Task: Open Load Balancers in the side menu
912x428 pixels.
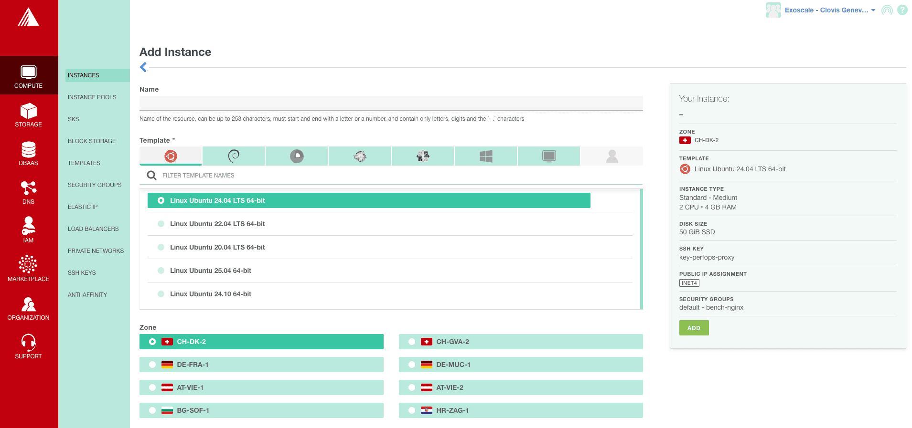Action: [93, 229]
